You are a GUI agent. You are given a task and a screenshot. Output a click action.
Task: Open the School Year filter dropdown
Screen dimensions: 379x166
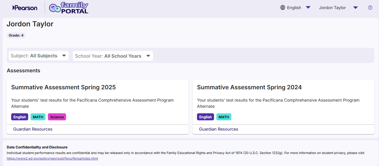(x=113, y=56)
